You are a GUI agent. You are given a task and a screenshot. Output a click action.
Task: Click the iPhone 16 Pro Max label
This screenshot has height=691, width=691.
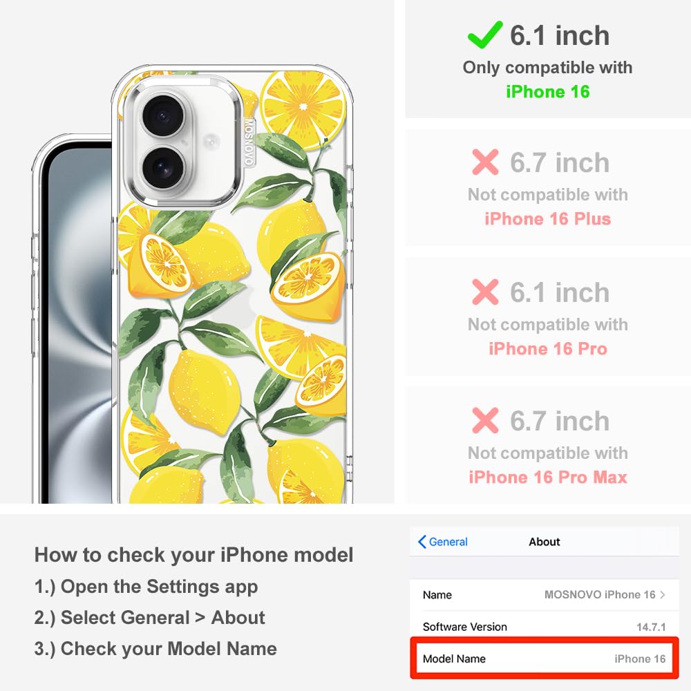pos(547,477)
